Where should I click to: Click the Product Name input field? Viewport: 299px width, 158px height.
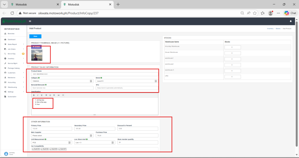tap(94, 74)
